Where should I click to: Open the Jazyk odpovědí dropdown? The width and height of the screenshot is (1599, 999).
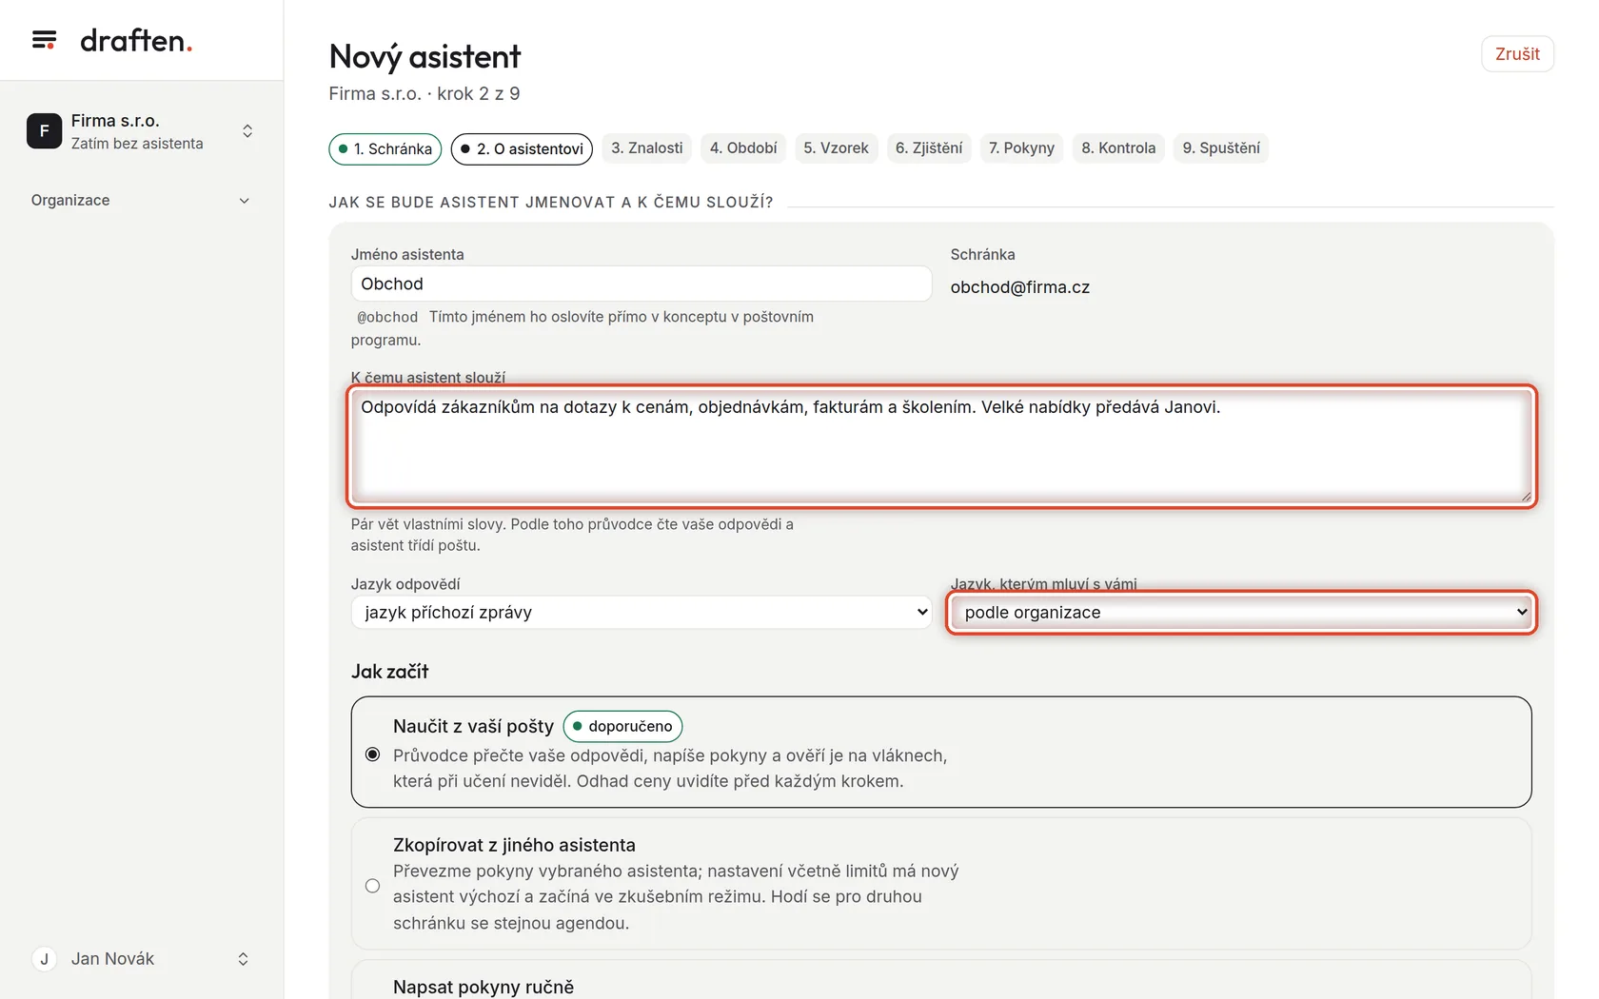(x=642, y=613)
